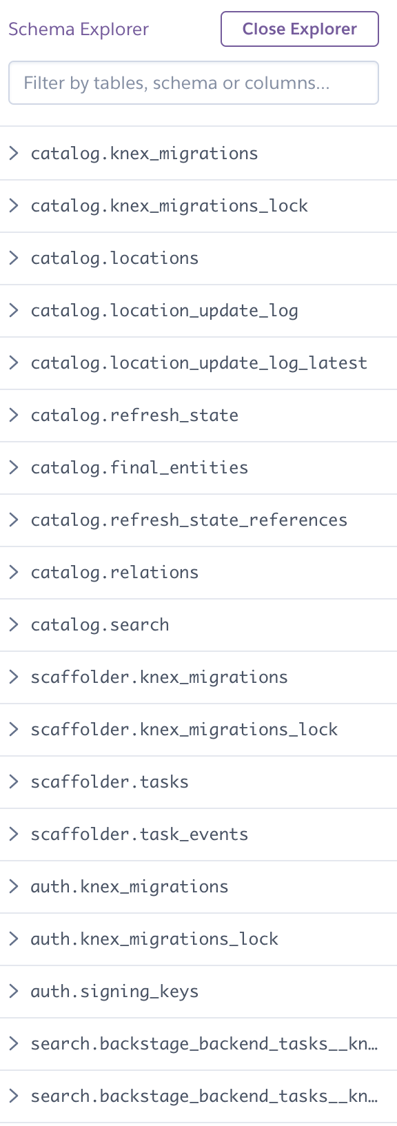Select the first search.backstage_backend_tasks entry
This screenshot has width=397, height=1126.
pyautogui.click(x=204, y=1043)
